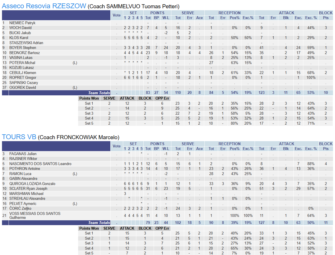Click OPP Err header below Tours VB table
This screenshot has height=255, width=335.
[162, 228]
